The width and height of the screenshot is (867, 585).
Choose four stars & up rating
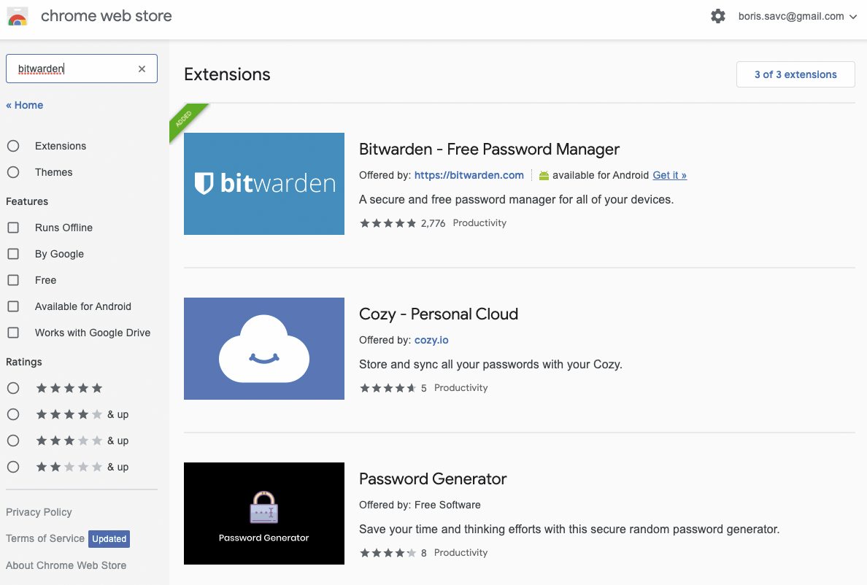coord(13,414)
